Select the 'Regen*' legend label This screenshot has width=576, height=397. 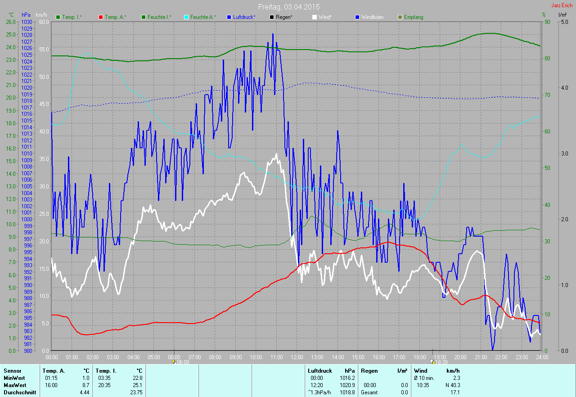pyautogui.click(x=284, y=17)
